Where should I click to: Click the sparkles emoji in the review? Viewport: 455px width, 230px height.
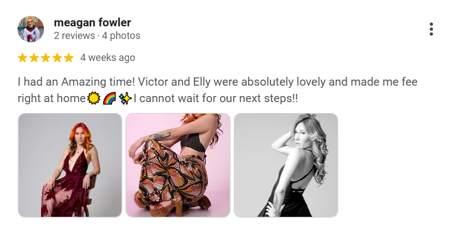click(124, 99)
